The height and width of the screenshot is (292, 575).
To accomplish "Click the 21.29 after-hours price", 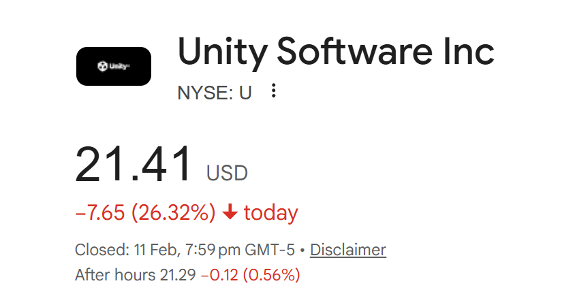I will click(x=177, y=275).
